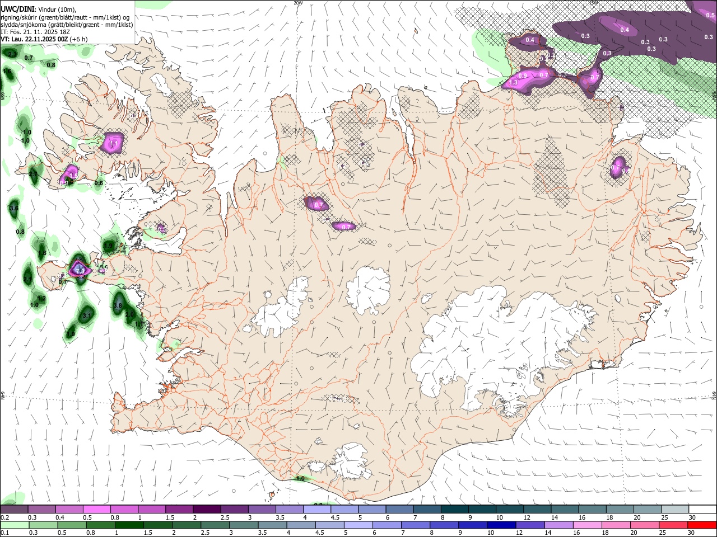Screen dimensions: 717x537
Task: Click the 2.3 rain value off the northwest coast
Action: (x=11, y=54)
